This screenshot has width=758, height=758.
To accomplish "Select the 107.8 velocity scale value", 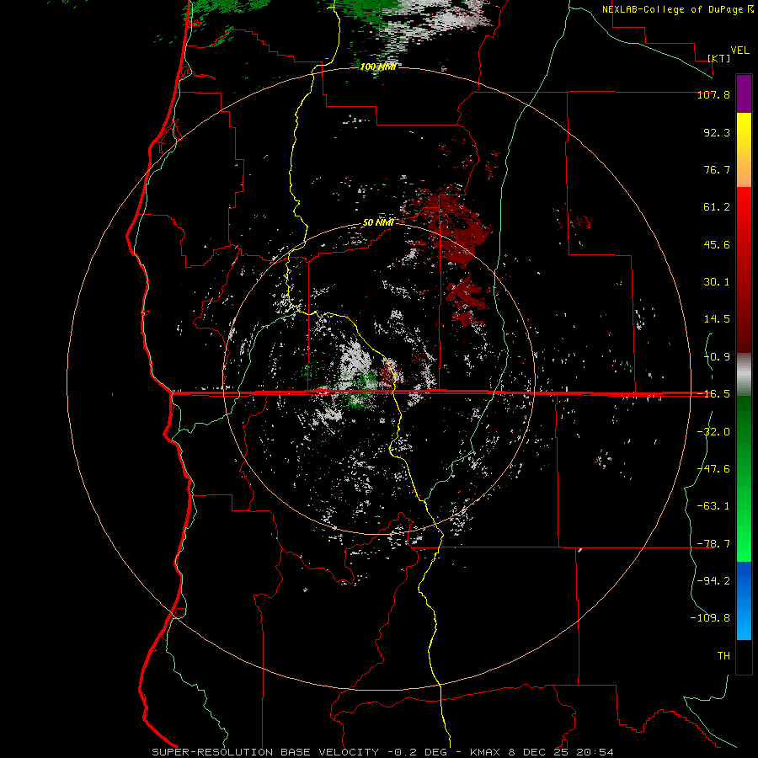I will click(x=713, y=94).
